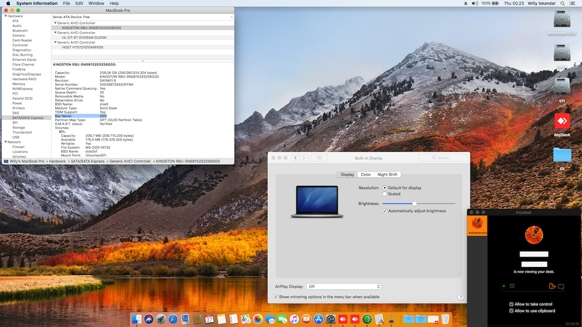Open the Window menu in menu bar
Viewport: 582px width, 327px height.
96,4
